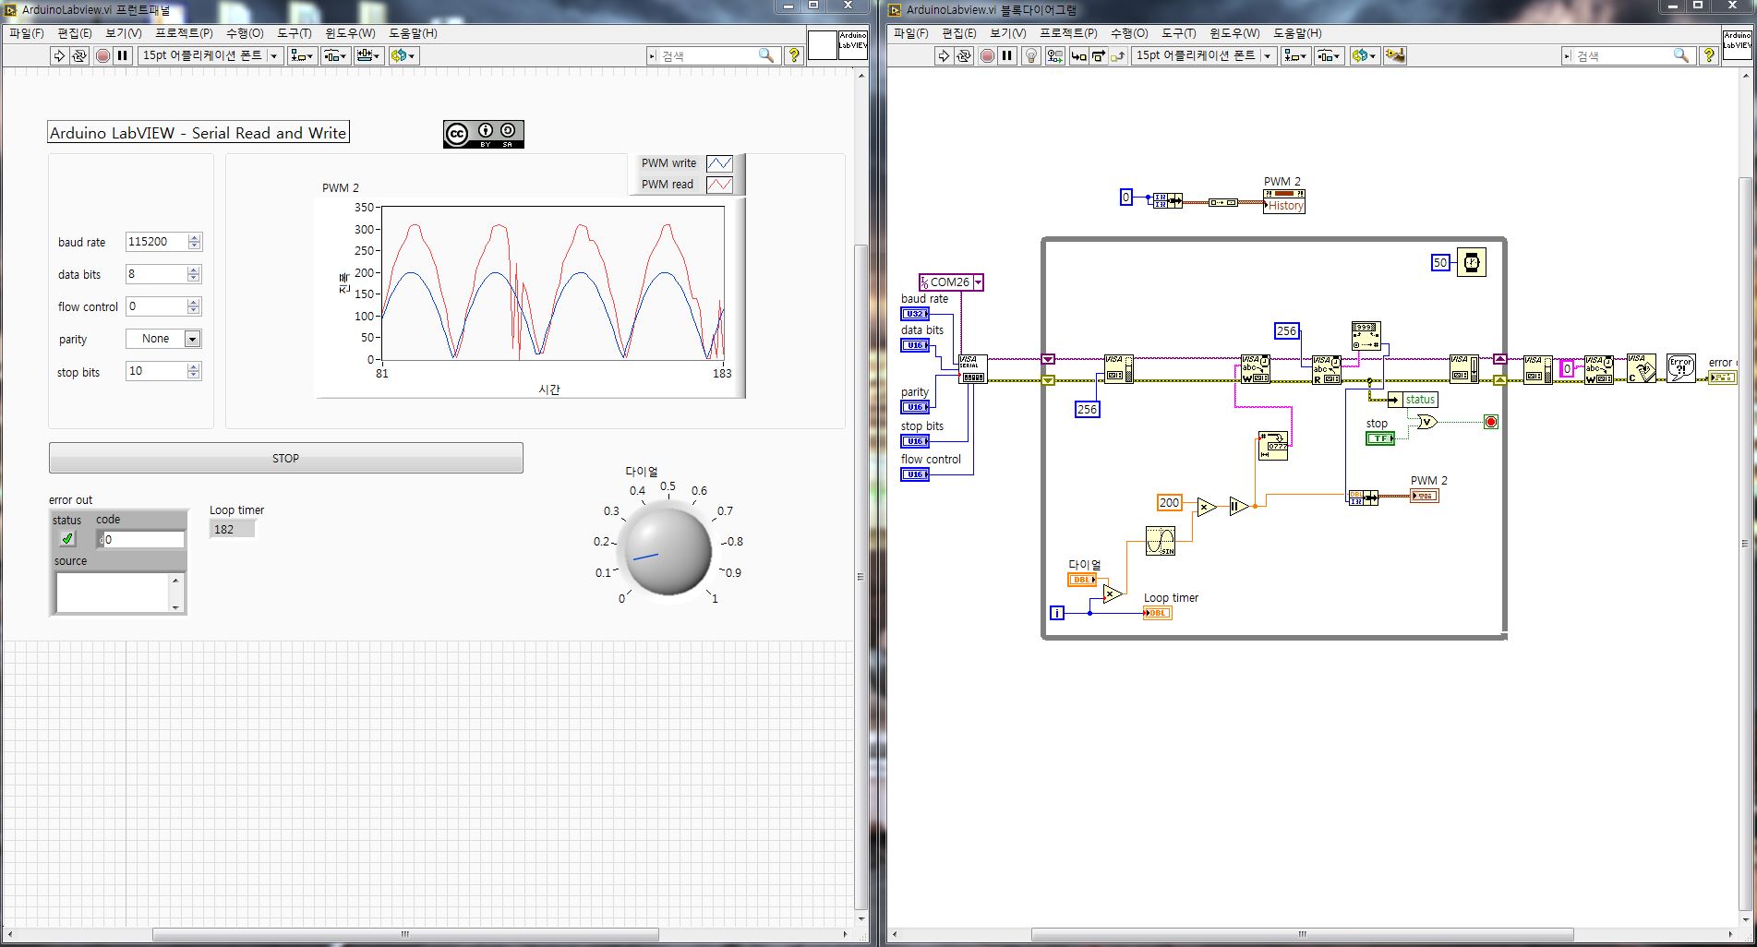Open Resize Objects dropdown on front panel

coord(368,55)
